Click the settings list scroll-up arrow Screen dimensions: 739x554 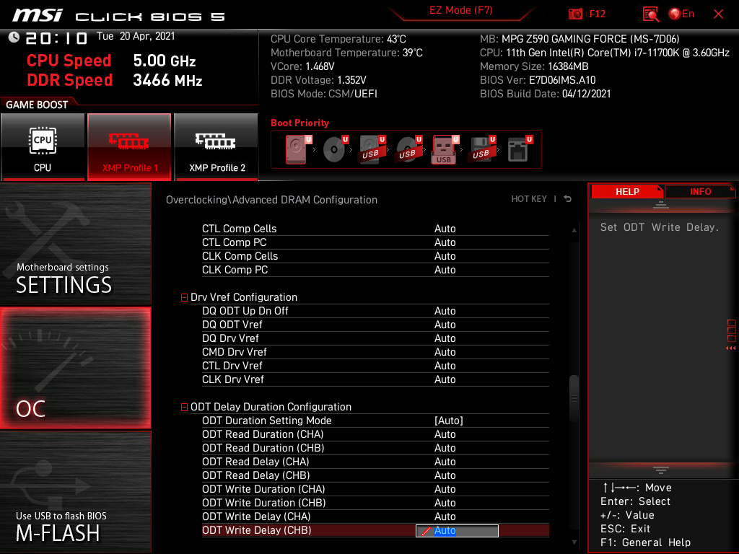pyautogui.click(x=574, y=230)
